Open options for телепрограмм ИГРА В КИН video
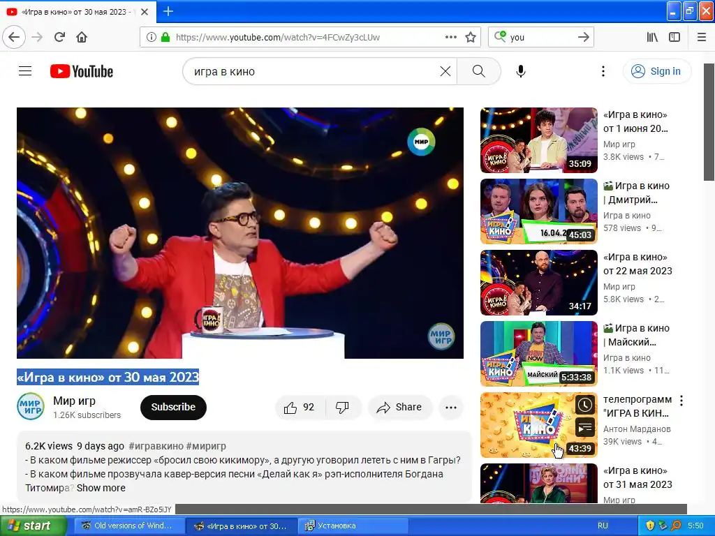The image size is (715, 536). [x=681, y=401]
